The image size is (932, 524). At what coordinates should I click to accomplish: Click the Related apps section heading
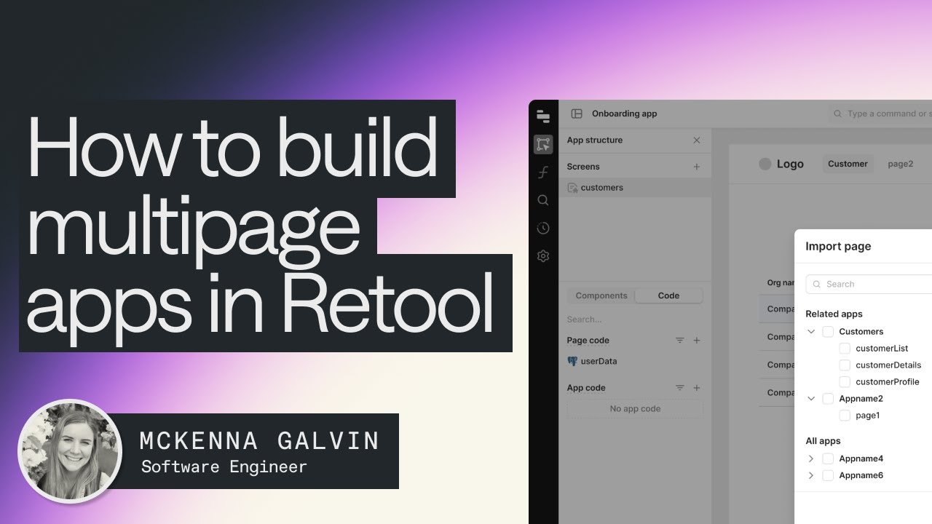834,314
